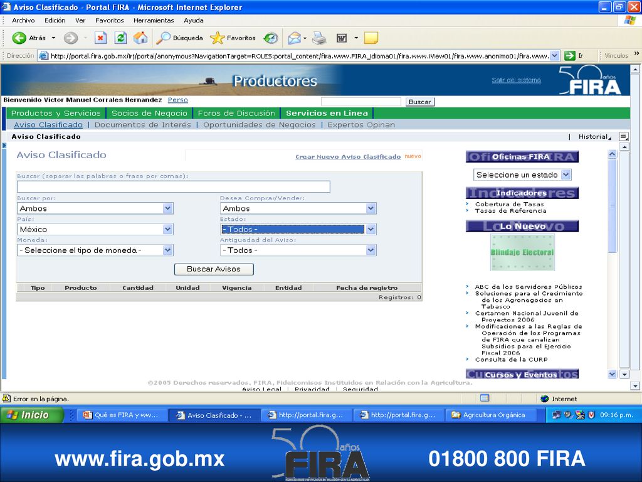Click the grey Forward arrow icon

[71, 38]
